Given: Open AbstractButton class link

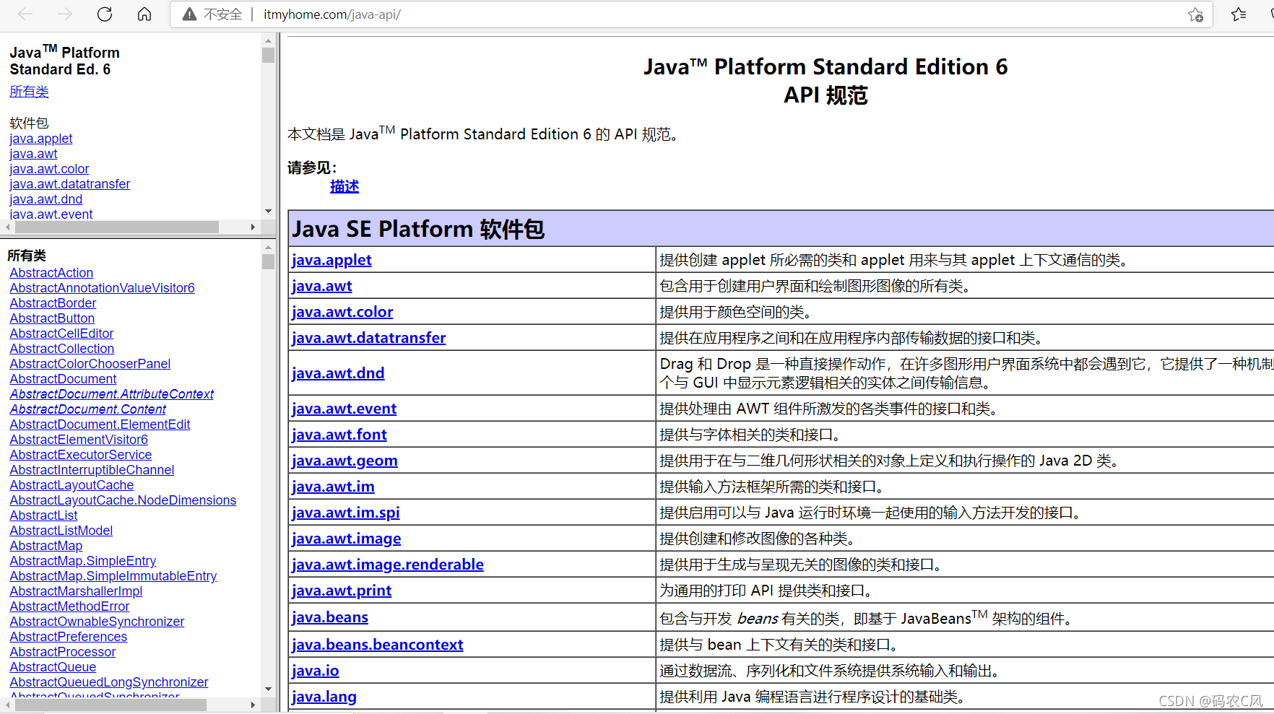Looking at the screenshot, I should pyautogui.click(x=52, y=318).
